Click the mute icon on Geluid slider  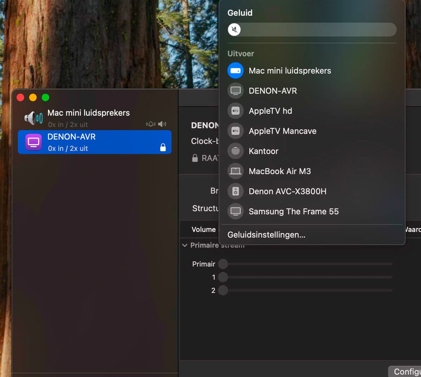[234, 29]
